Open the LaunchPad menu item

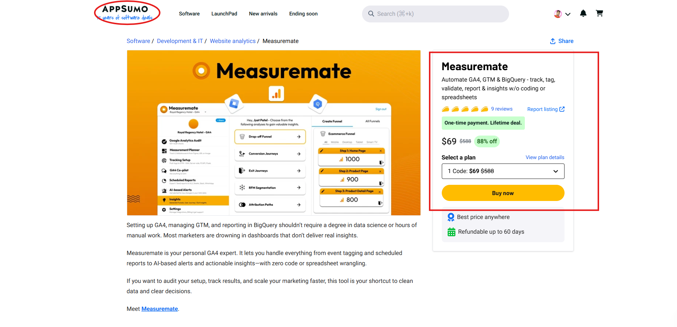224,14
